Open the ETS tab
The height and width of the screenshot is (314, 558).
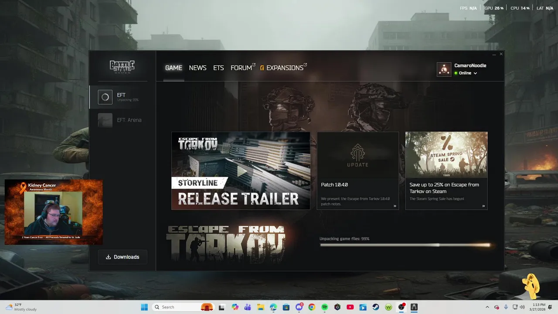(218, 68)
